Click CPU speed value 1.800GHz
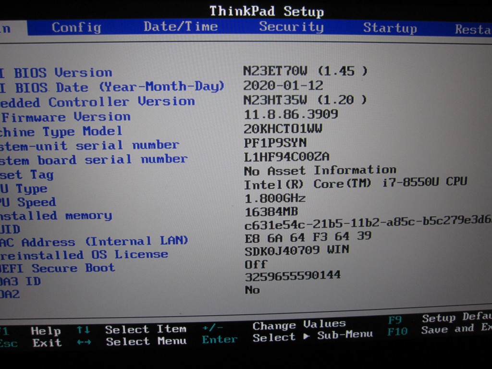The image size is (492, 369). (275, 198)
